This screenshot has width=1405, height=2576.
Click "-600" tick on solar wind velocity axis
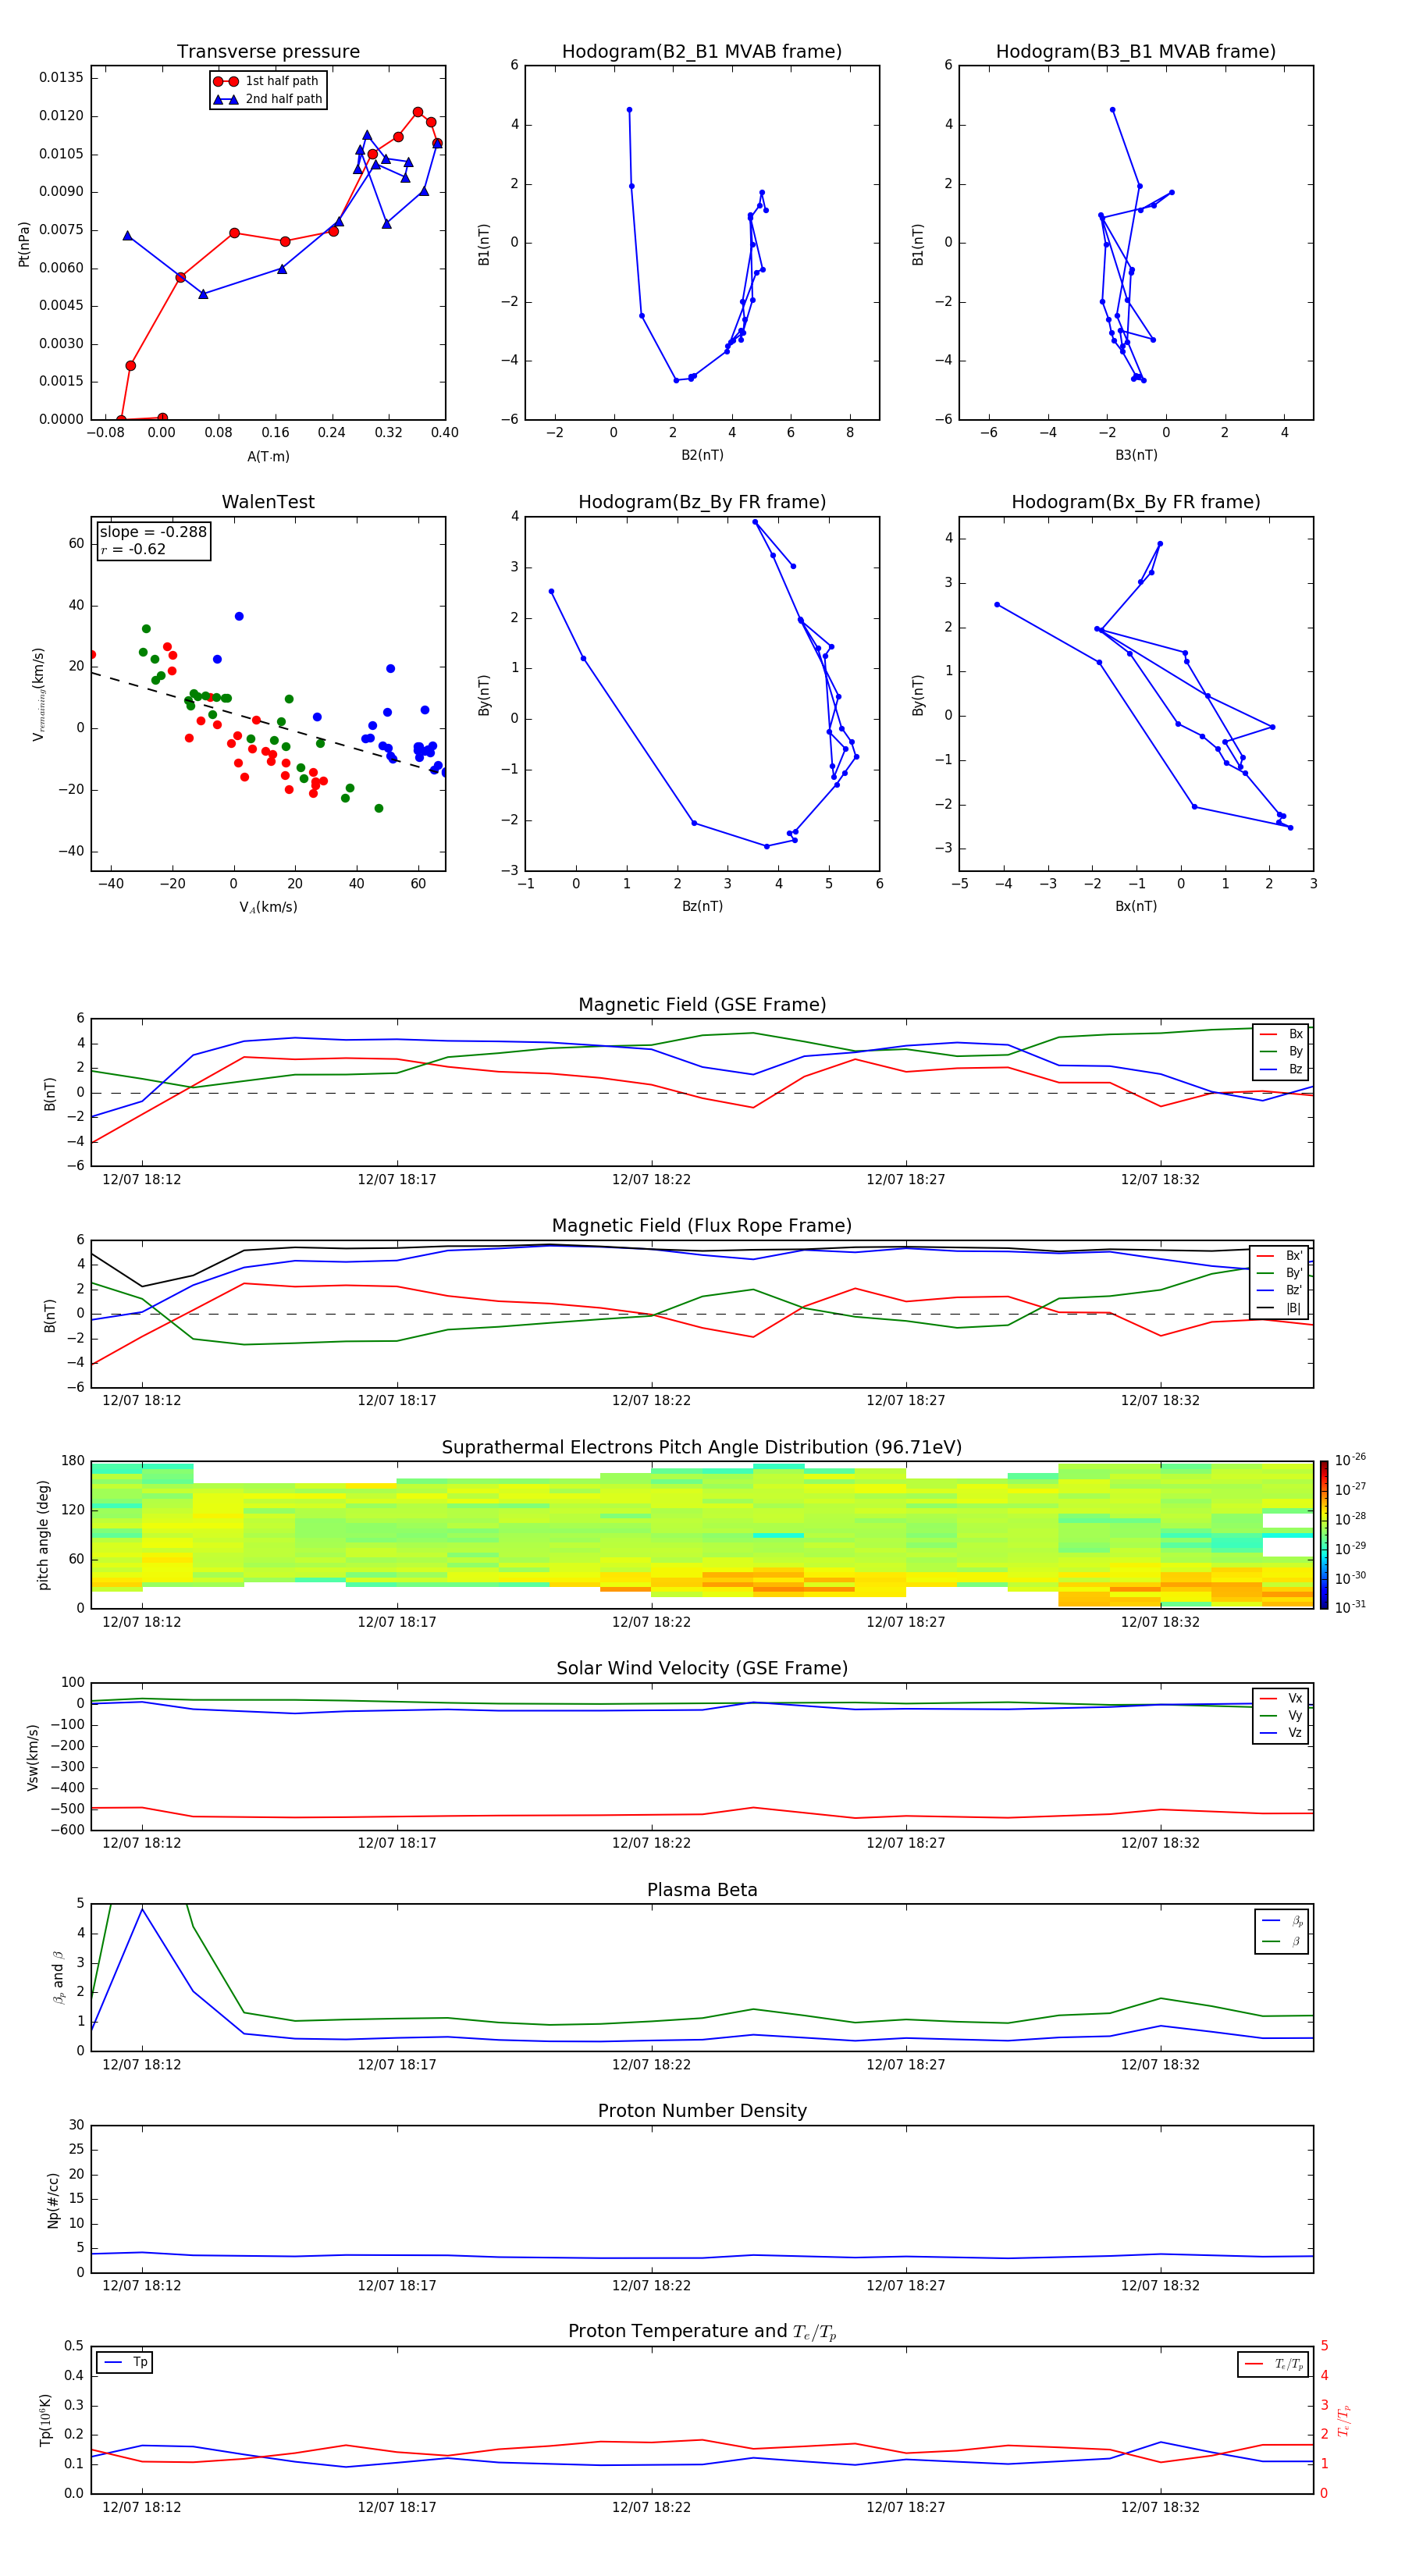(67, 1830)
